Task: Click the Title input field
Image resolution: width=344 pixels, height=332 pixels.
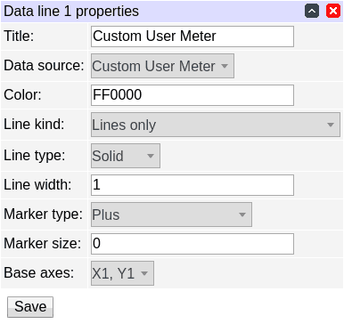Action: (192, 36)
